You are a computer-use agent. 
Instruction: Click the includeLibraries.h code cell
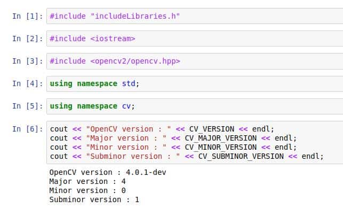195,16
